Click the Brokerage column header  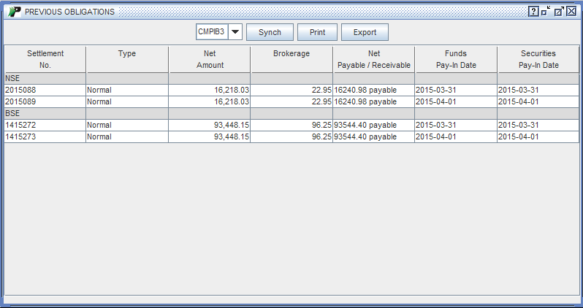pyautogui.click(x=291, y=59)
